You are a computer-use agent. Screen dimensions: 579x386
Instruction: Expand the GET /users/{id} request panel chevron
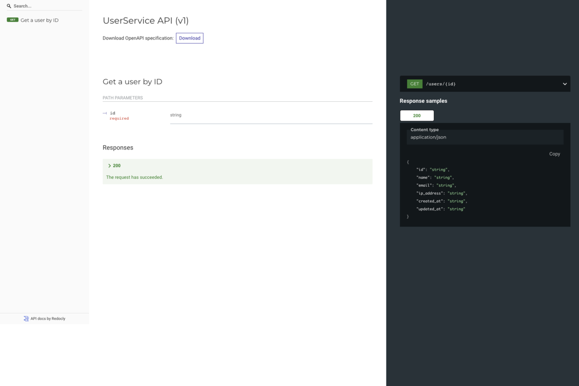(564, 83)
